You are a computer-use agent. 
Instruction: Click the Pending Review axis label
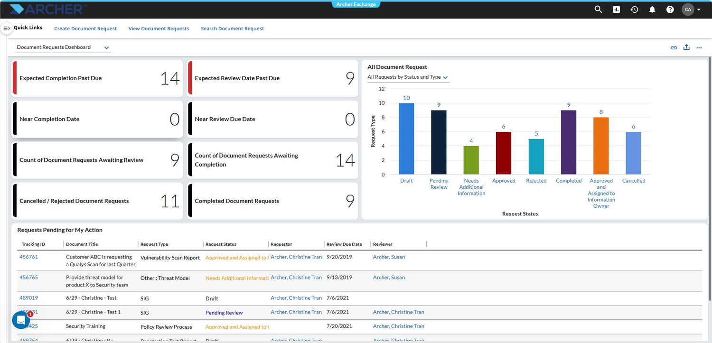pyautogui.click(x=439, y=184)
